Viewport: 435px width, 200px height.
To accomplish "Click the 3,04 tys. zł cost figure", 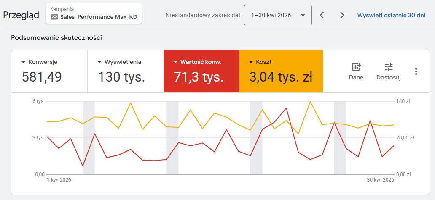I will click(281, 77).
